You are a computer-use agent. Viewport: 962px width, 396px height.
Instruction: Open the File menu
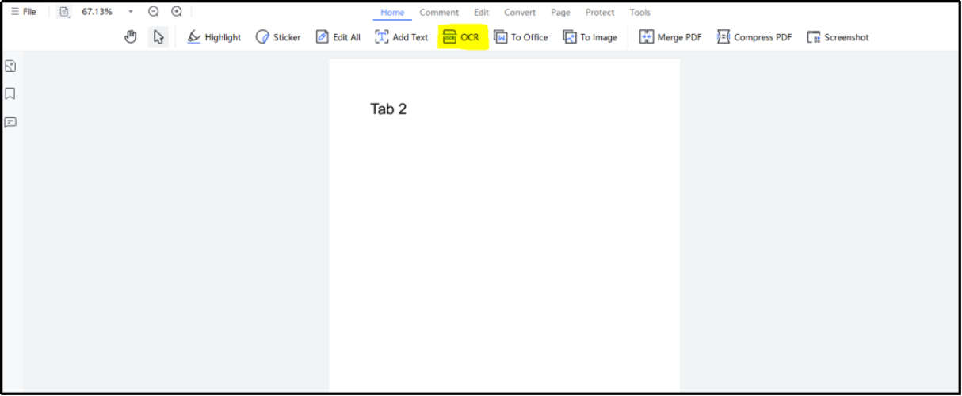coord(23,12)
